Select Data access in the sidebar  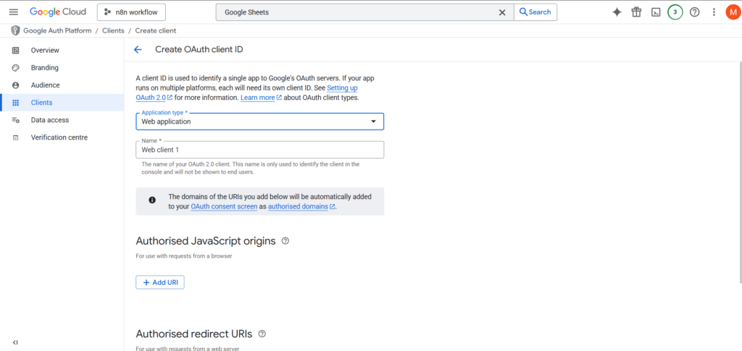point(49,120)
